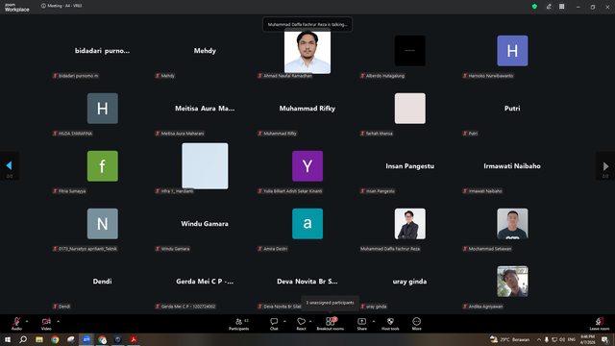Click Yulia's purple Y avatar
The image size is (615, 346).
pyautogui.click(x=307, y=166)
